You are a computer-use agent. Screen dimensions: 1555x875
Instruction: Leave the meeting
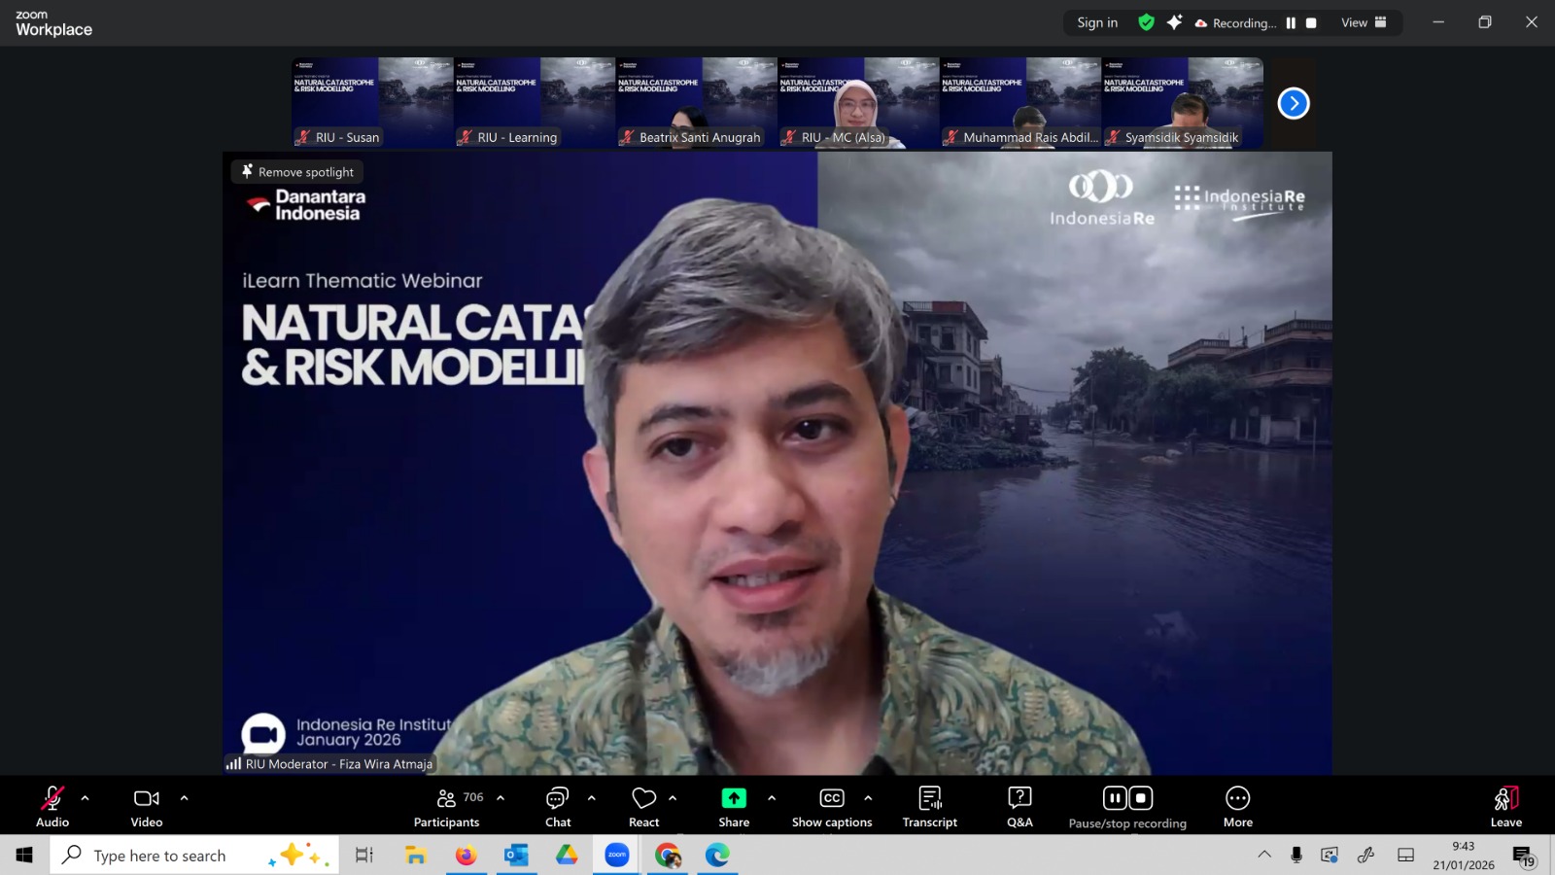point(1505,806)
